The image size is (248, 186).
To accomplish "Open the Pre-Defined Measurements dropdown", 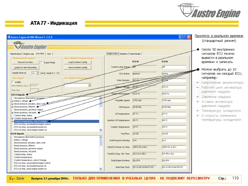I will [x=89, y=85].
